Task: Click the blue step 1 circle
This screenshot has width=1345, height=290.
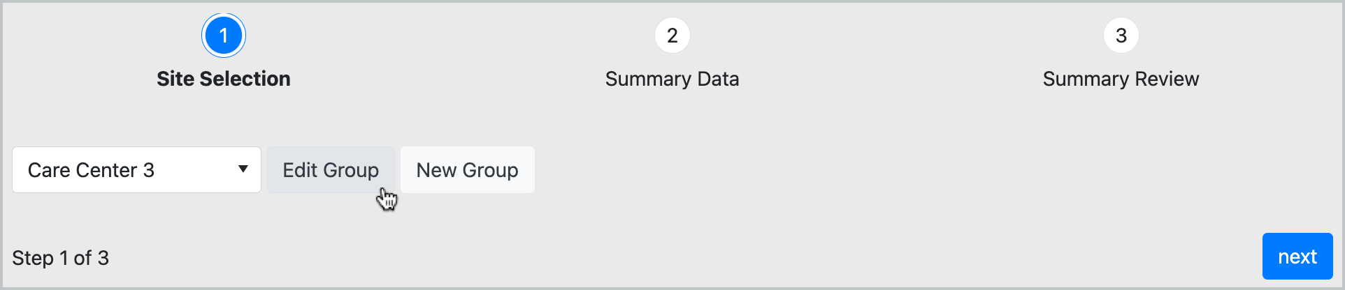Action: [x=224, y=36]
